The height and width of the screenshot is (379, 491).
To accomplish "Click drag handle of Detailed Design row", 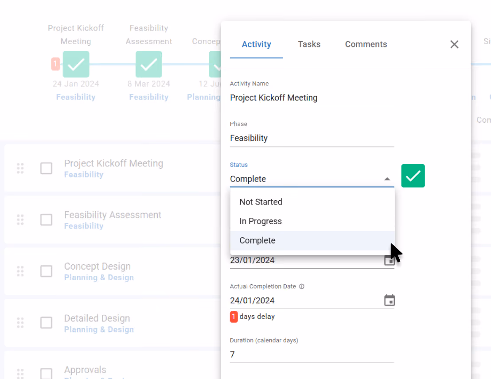I will (20, 323).
